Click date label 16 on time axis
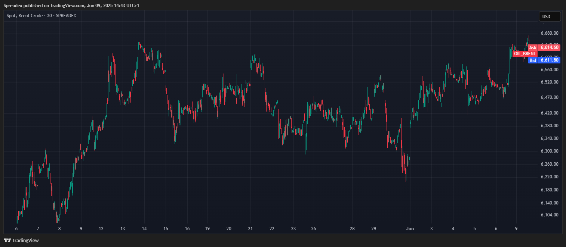The image size is (566, 247). pyautogui.click(x=187, y=229)
